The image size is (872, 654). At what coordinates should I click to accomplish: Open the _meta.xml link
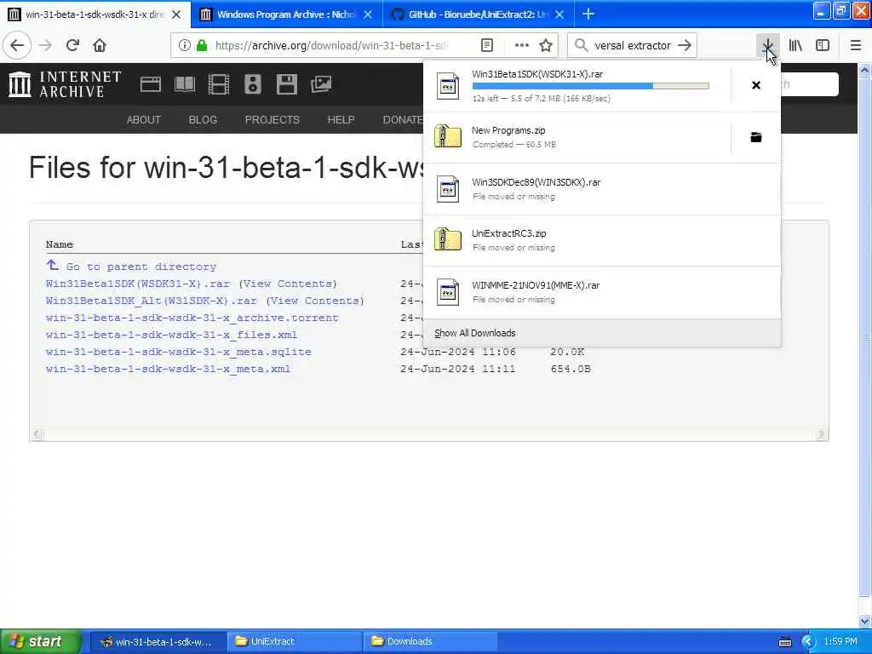(168, 369)
